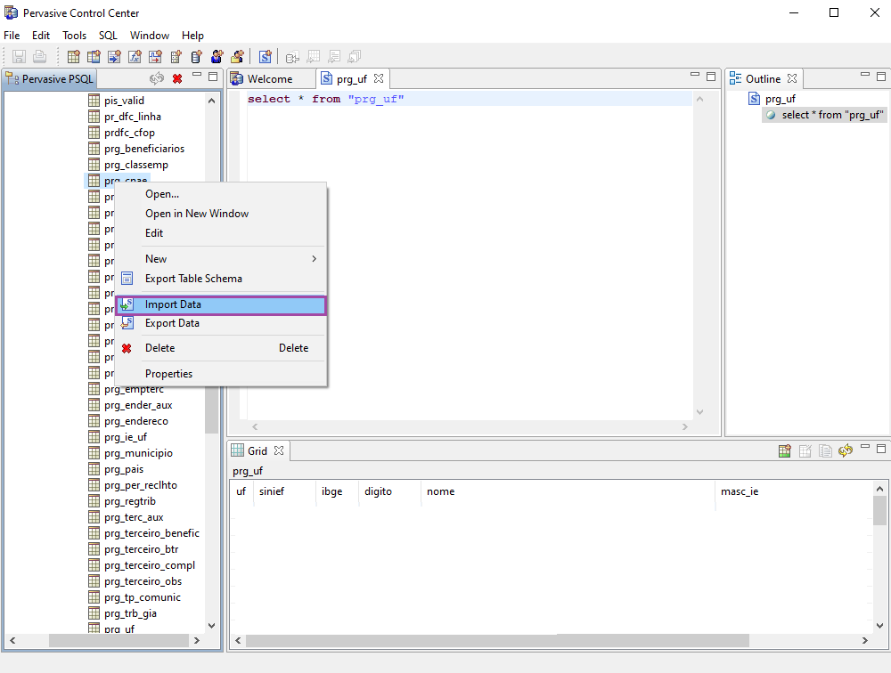Image resolution: width=891 pixels, height=673 pixels.
Task: Click the Properties context menu entry
Action: [x=168, y=374]
